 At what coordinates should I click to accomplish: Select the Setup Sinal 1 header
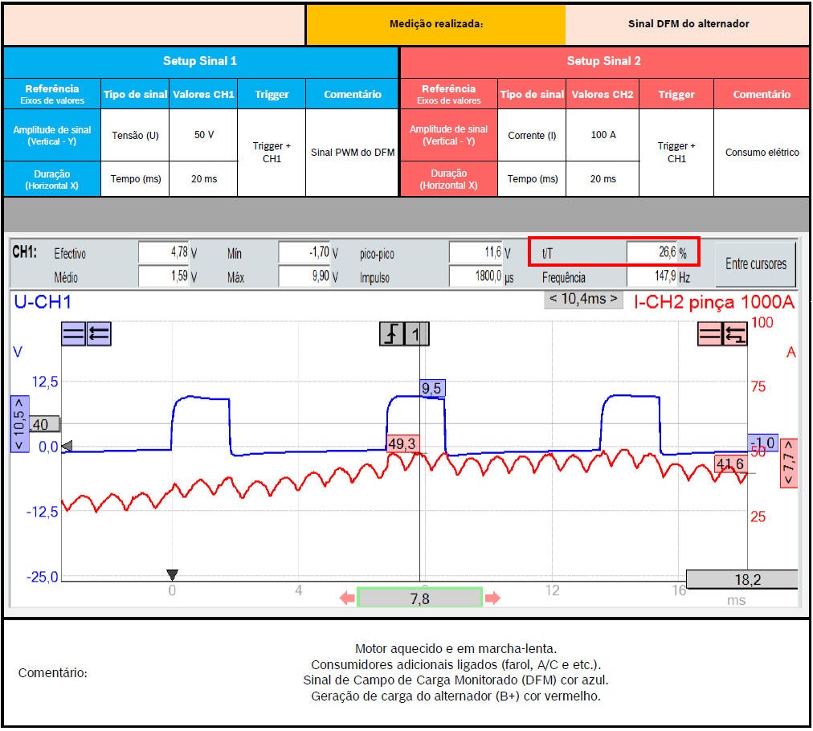click(200, 61)
